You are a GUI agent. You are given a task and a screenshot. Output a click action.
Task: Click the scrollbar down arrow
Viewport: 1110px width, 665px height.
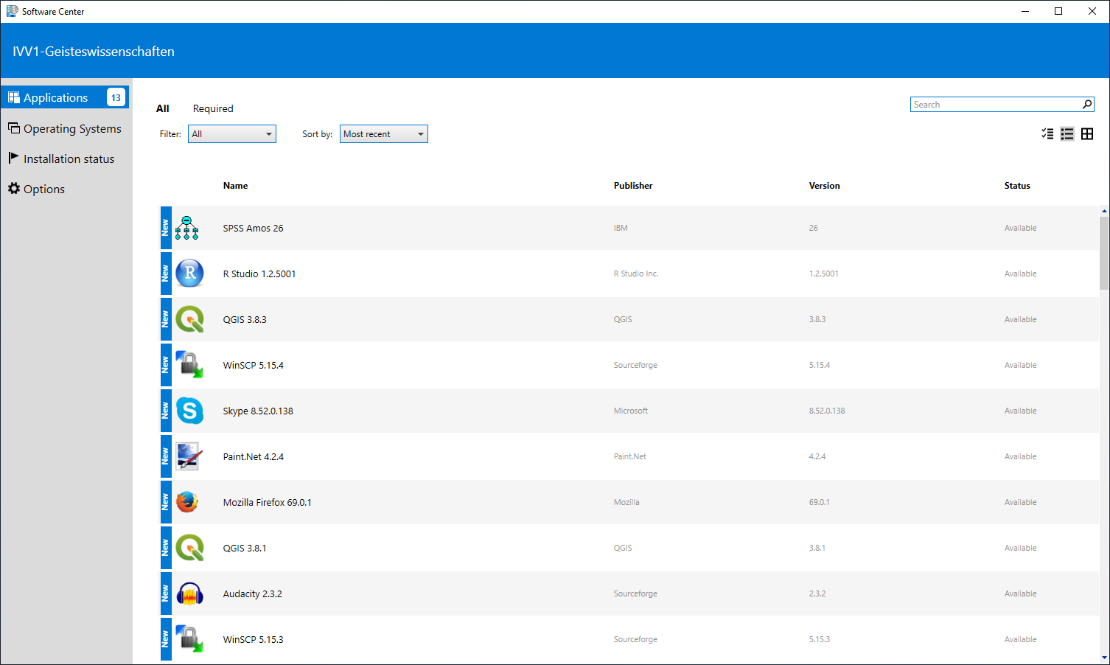(1104, 658)
